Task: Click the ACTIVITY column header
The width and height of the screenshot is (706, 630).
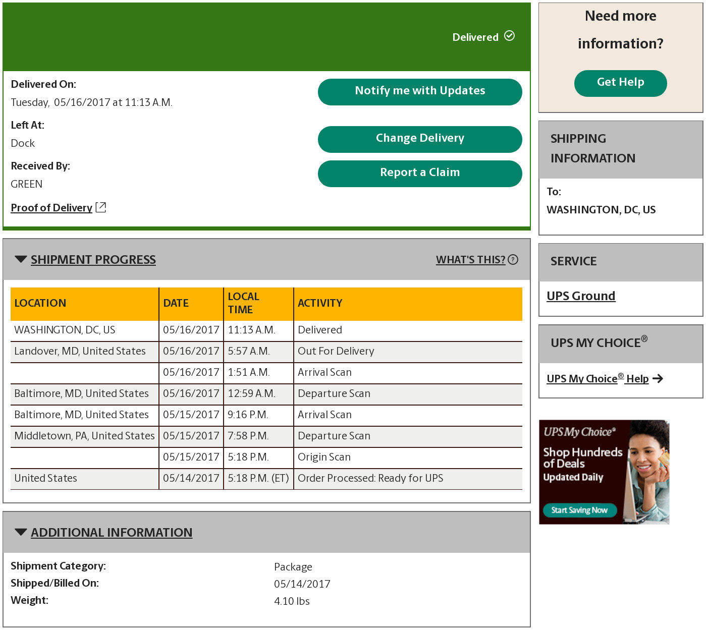Action: [408, 304]
